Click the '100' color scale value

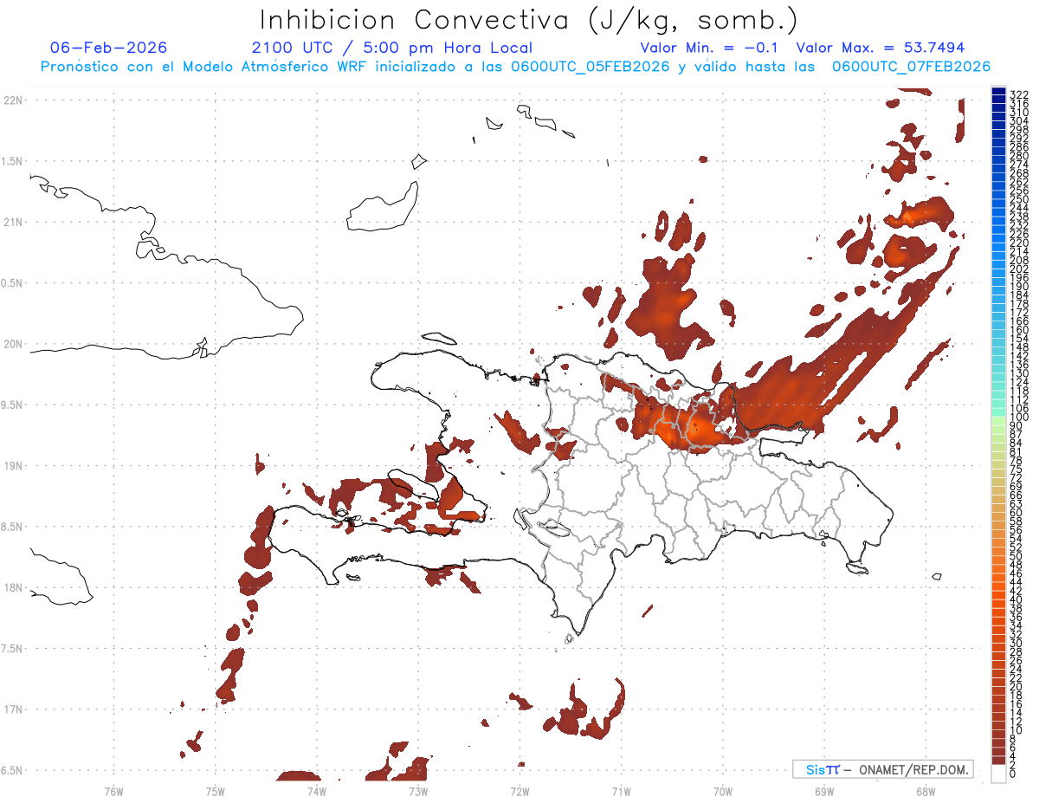click(1019, 418)
